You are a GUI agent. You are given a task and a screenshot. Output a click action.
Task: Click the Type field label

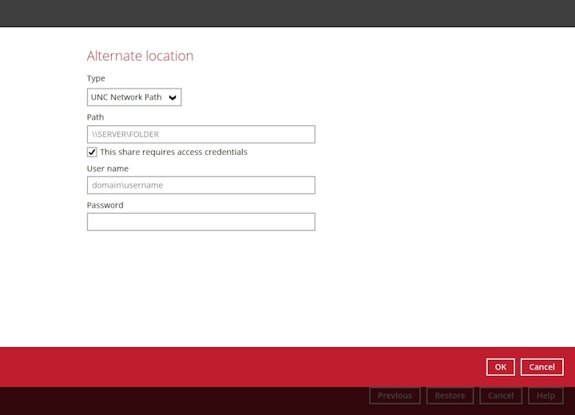point(96,78)
